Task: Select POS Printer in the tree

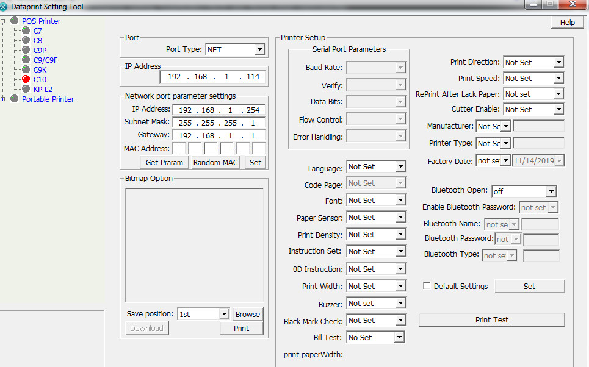Action: tap(41, 21)
